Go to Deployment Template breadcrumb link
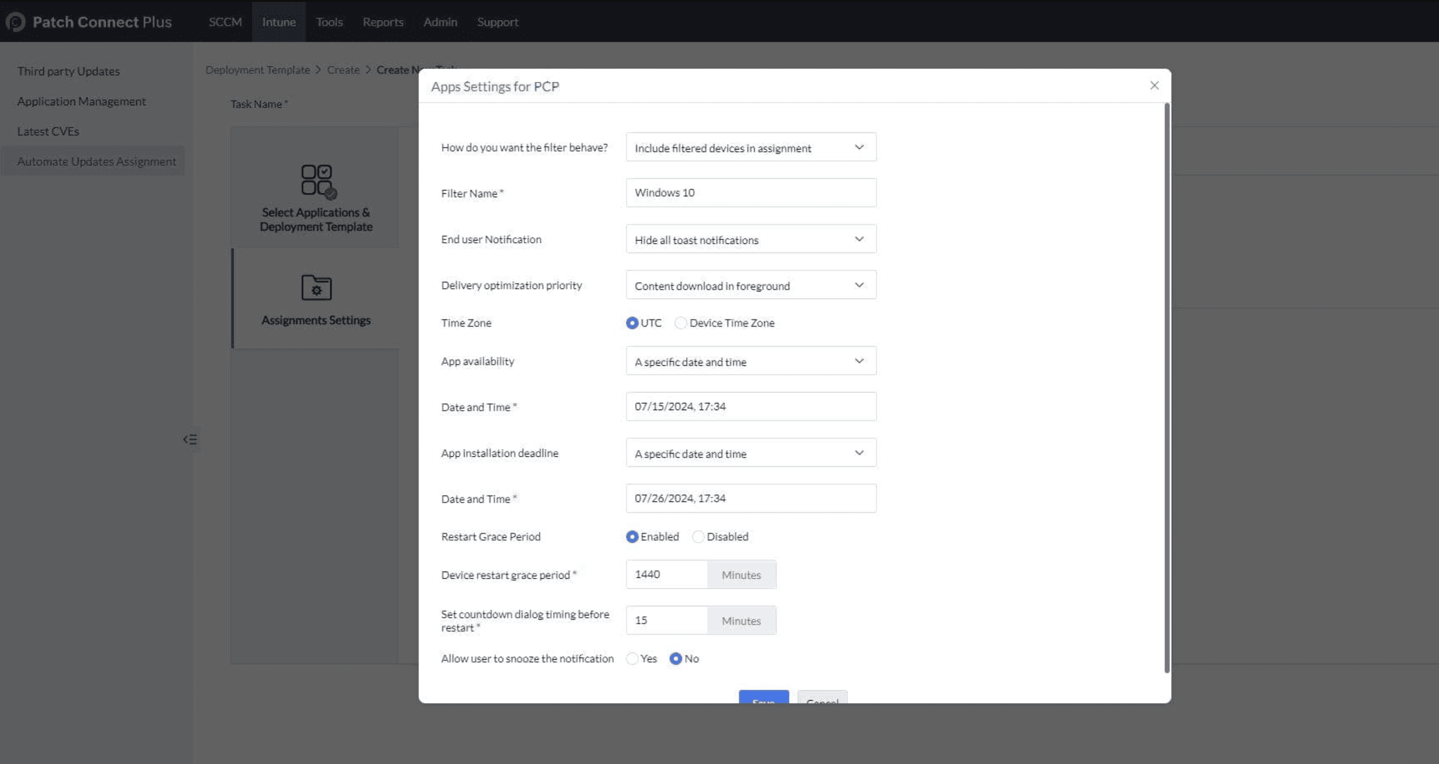The width and height of the screenshot is (1439, 764). tap(257, 70)
